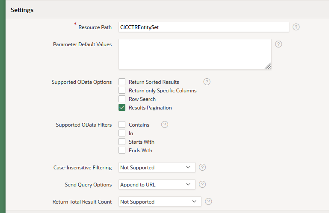Open help for Resource Path field
The height and width of the screenshot is (213, 329).
pyautogui.click(x=296, y=27)
